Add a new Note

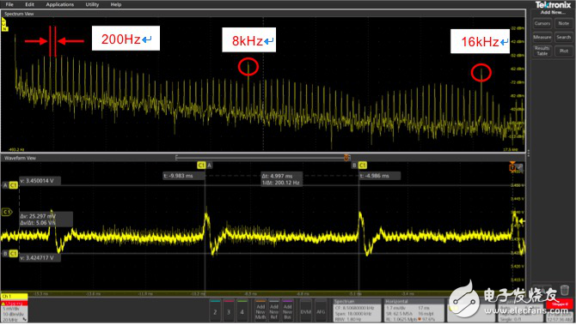(x=563, y=23)
